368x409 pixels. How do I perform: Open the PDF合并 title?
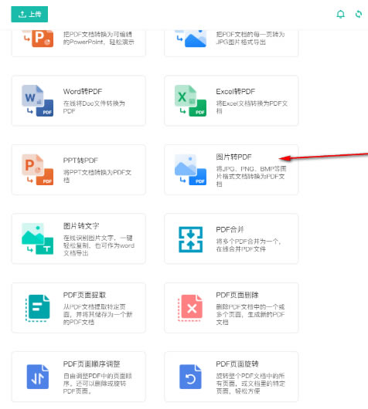click(x=230, y=229)
